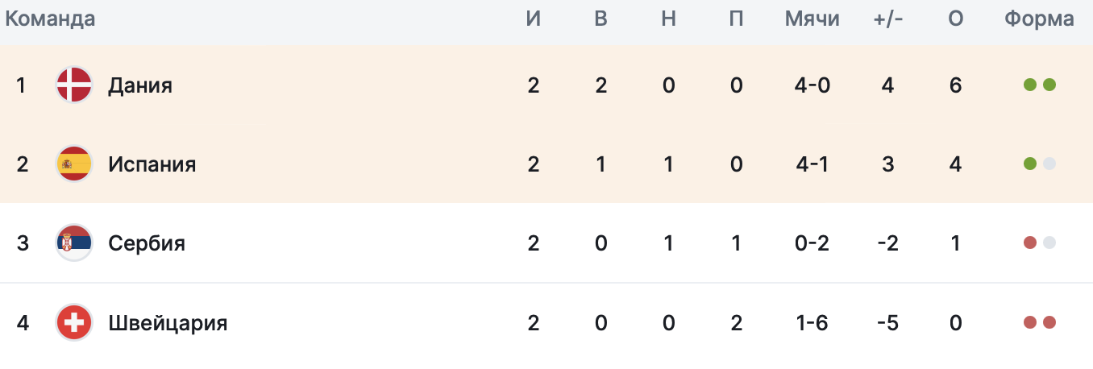
Task: Open the Испания team link
Action: pos(152,164)
